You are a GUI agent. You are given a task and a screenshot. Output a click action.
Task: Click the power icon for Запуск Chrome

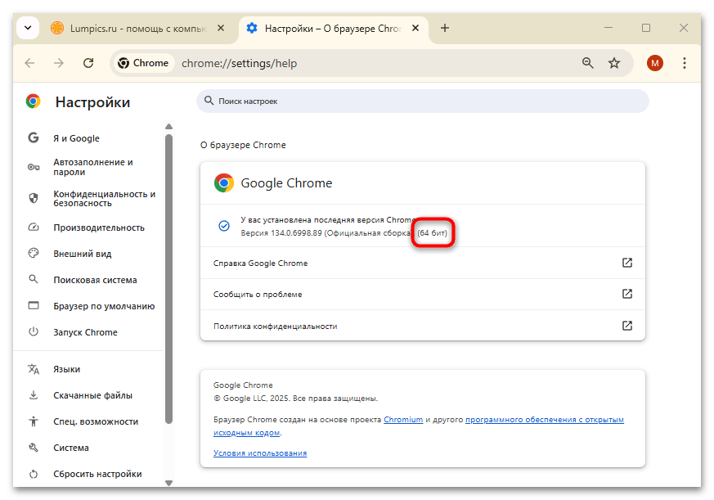pos(34,331)
